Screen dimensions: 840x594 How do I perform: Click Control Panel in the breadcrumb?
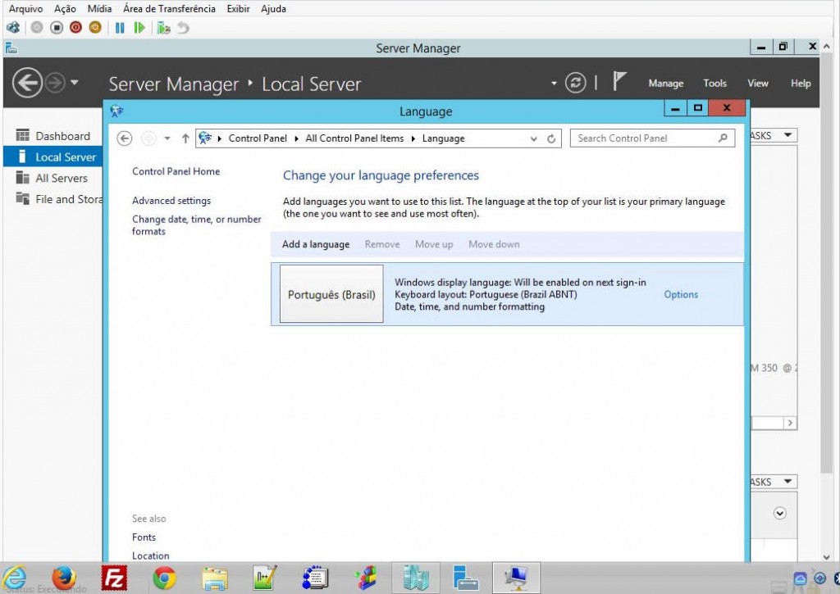point(258,138)
